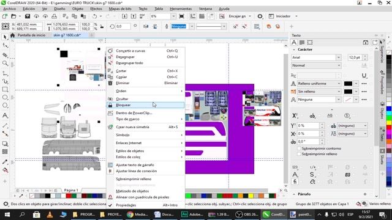Select the Crop tool
The width and height of the screenshot is (392, 220).
click(5, 54)
